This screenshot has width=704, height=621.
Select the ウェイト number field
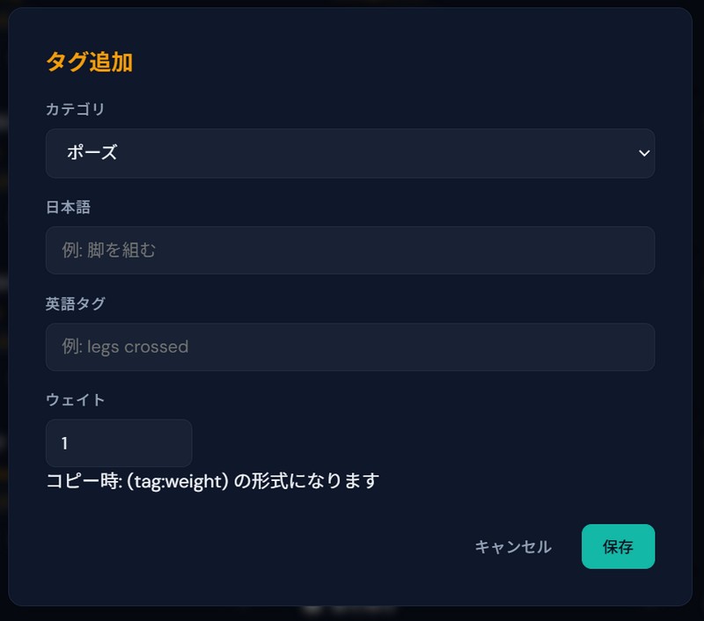click(119, 443)
